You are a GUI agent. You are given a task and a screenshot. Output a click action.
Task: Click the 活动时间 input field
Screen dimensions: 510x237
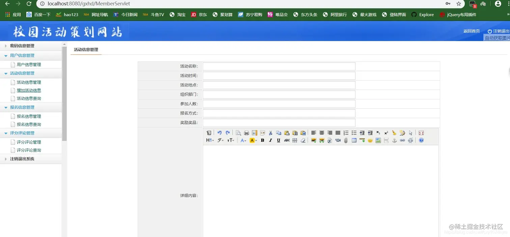coord(279,76)
